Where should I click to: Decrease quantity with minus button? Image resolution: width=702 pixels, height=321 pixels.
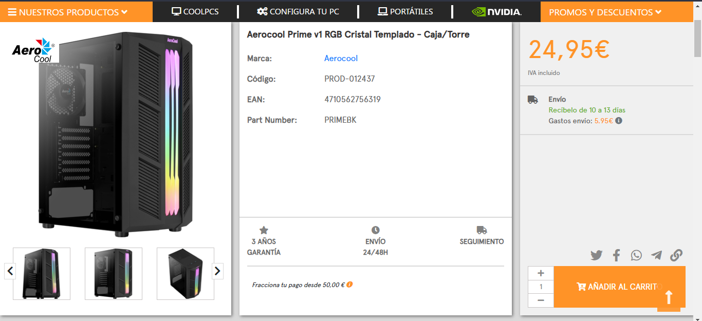(541, 300)
